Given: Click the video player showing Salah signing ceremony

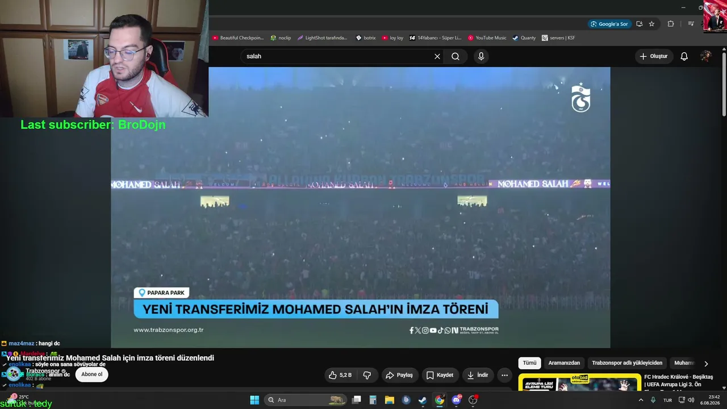Looking at the screenshot, I should [360, 207].
